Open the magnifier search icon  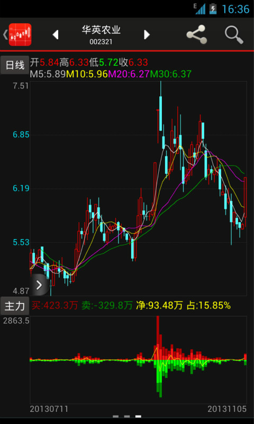234,34
